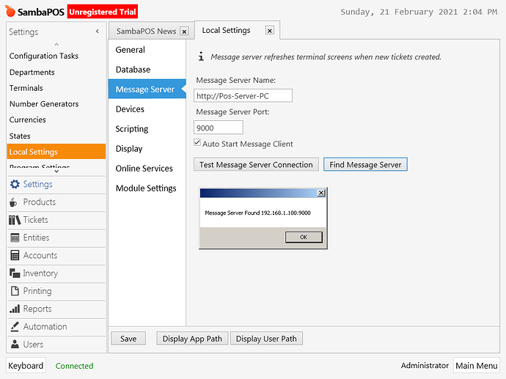Collapse the Settings panel with the left chevron
506x379 pixels.
(98, 32)
